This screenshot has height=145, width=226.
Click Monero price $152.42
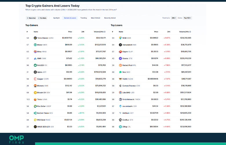[x=69, y=86]
